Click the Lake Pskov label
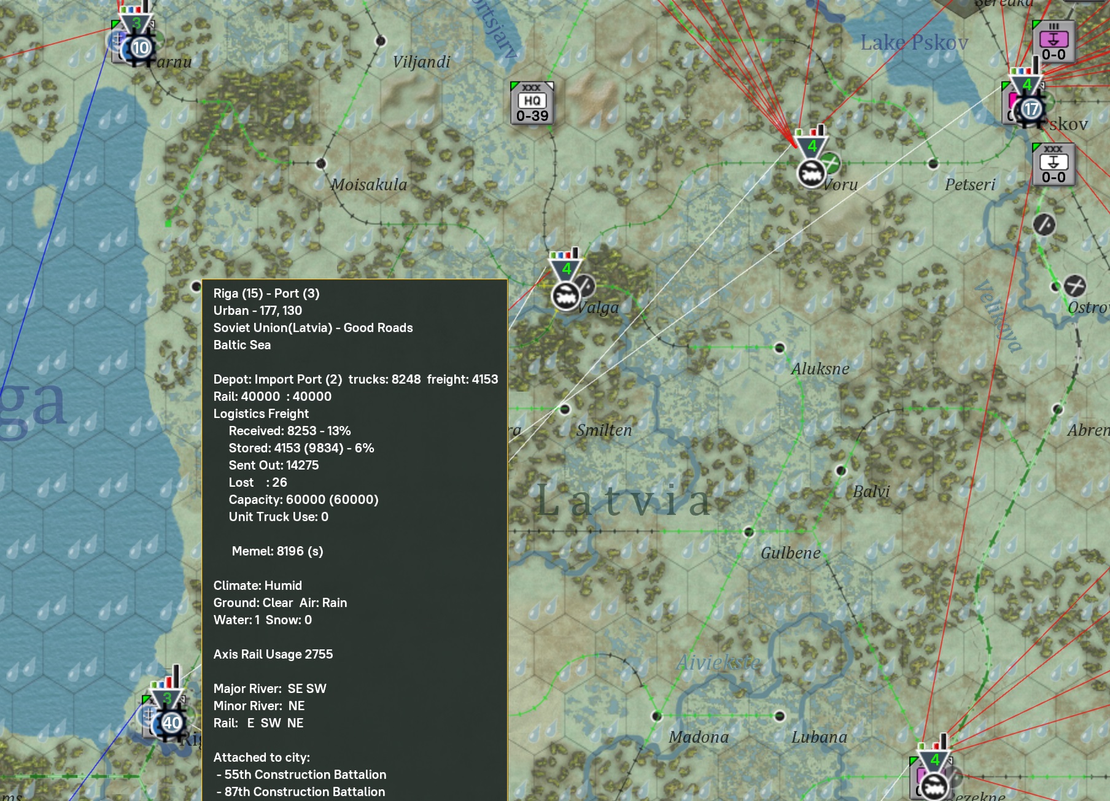Image resolution: width=1110 pixels, height=801 pixels. 914,42
